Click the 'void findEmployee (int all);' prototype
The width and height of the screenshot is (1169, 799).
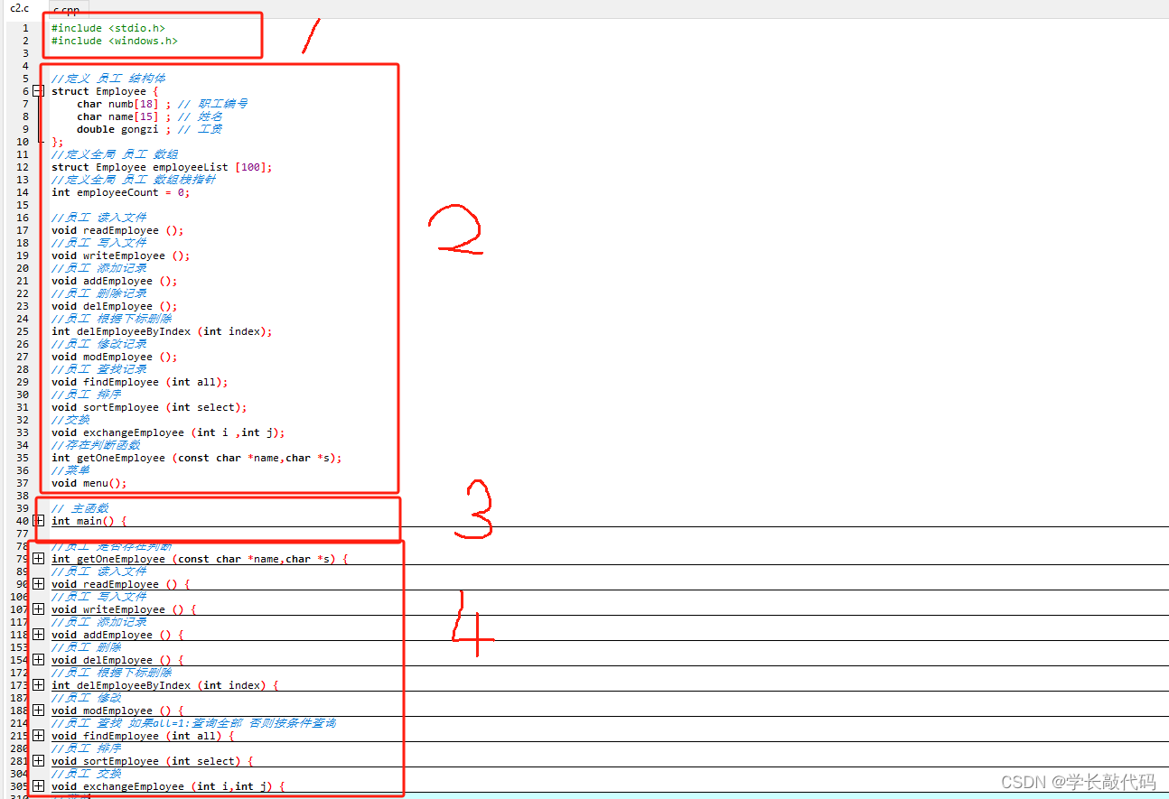point(140,382)
